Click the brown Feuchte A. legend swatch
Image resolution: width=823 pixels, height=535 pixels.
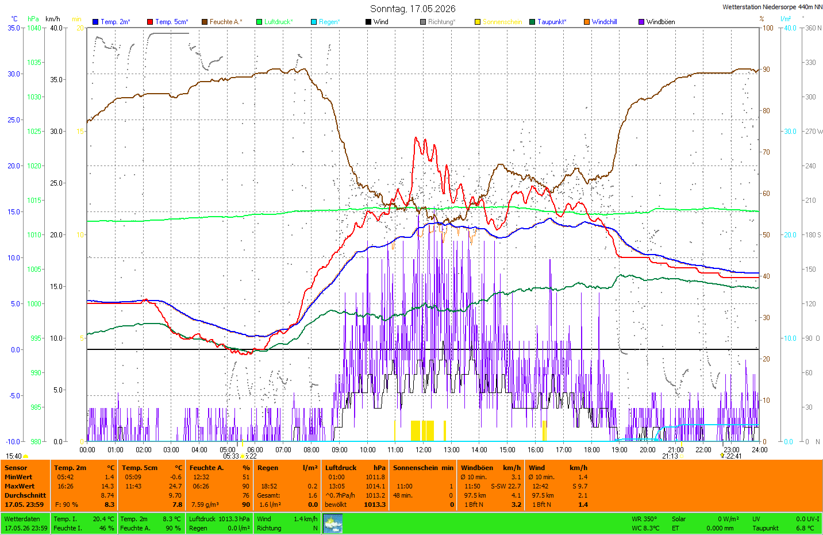tap(205, 22)
